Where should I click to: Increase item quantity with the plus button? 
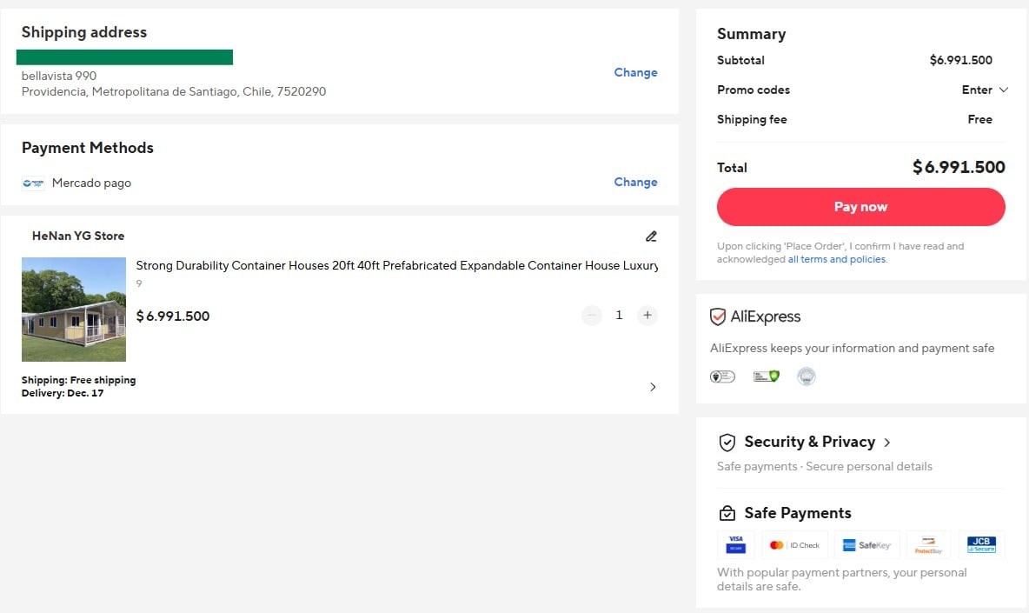[x=647, y=316]
